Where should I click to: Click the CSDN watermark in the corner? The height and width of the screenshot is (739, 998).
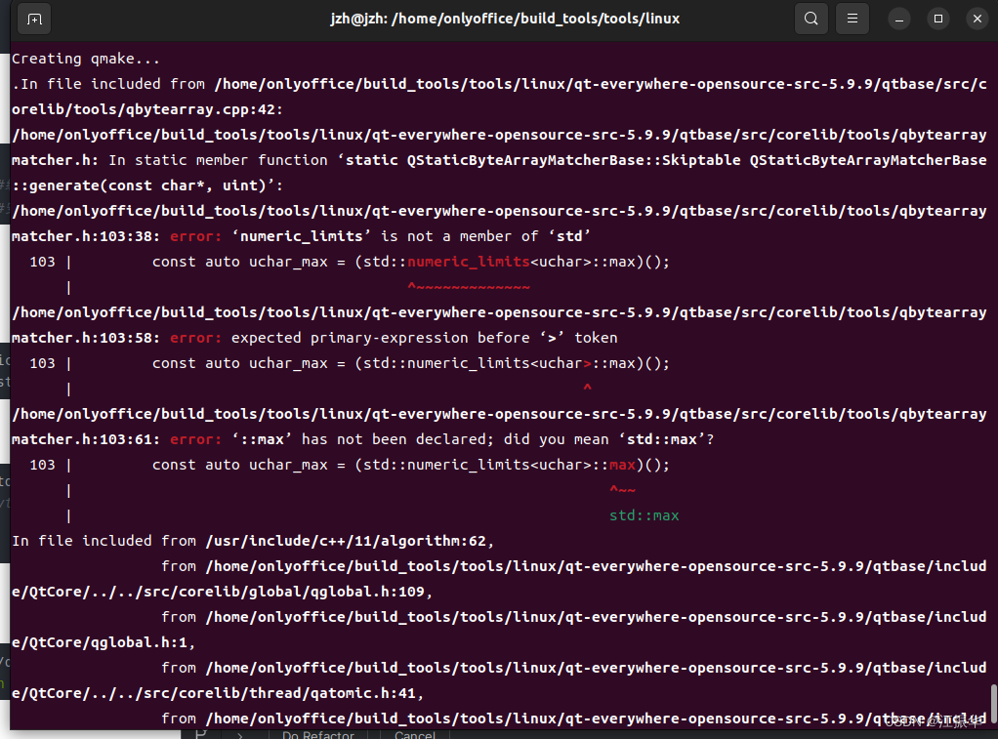[x=930, y=722]
